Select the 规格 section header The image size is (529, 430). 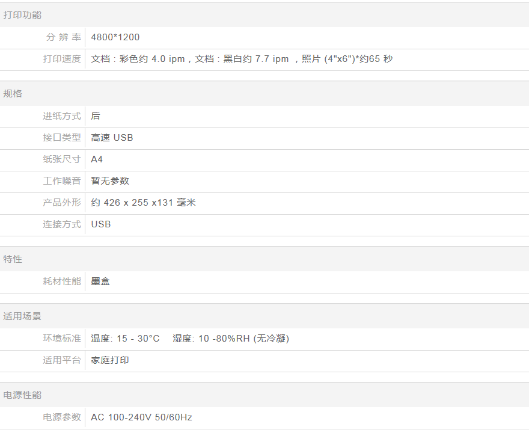point(13,94)
